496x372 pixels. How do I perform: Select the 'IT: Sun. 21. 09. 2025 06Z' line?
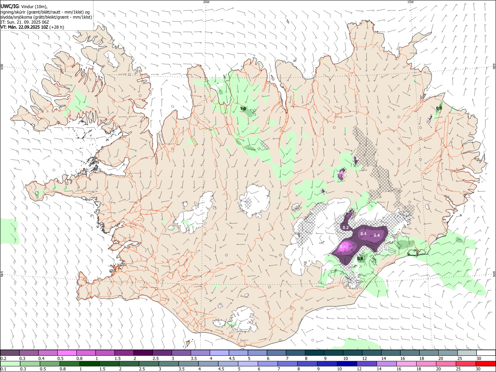(x=25, y=22)
